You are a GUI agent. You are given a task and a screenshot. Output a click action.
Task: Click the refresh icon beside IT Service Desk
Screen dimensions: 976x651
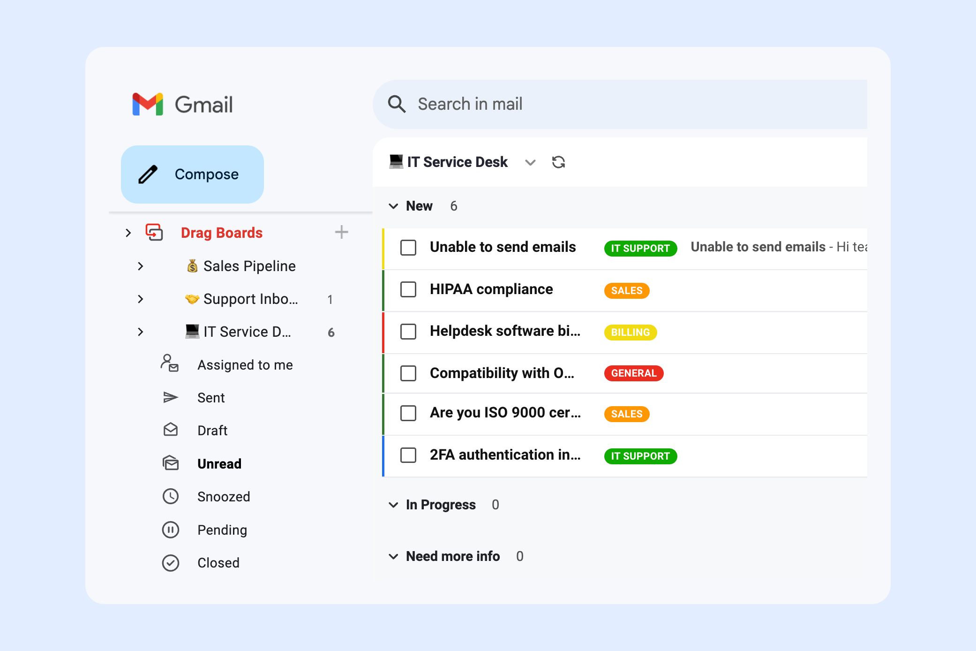(558, 162)
